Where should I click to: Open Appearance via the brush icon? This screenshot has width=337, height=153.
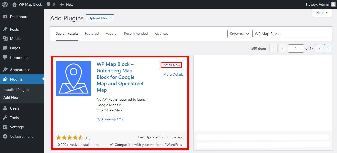click(6, 70)
